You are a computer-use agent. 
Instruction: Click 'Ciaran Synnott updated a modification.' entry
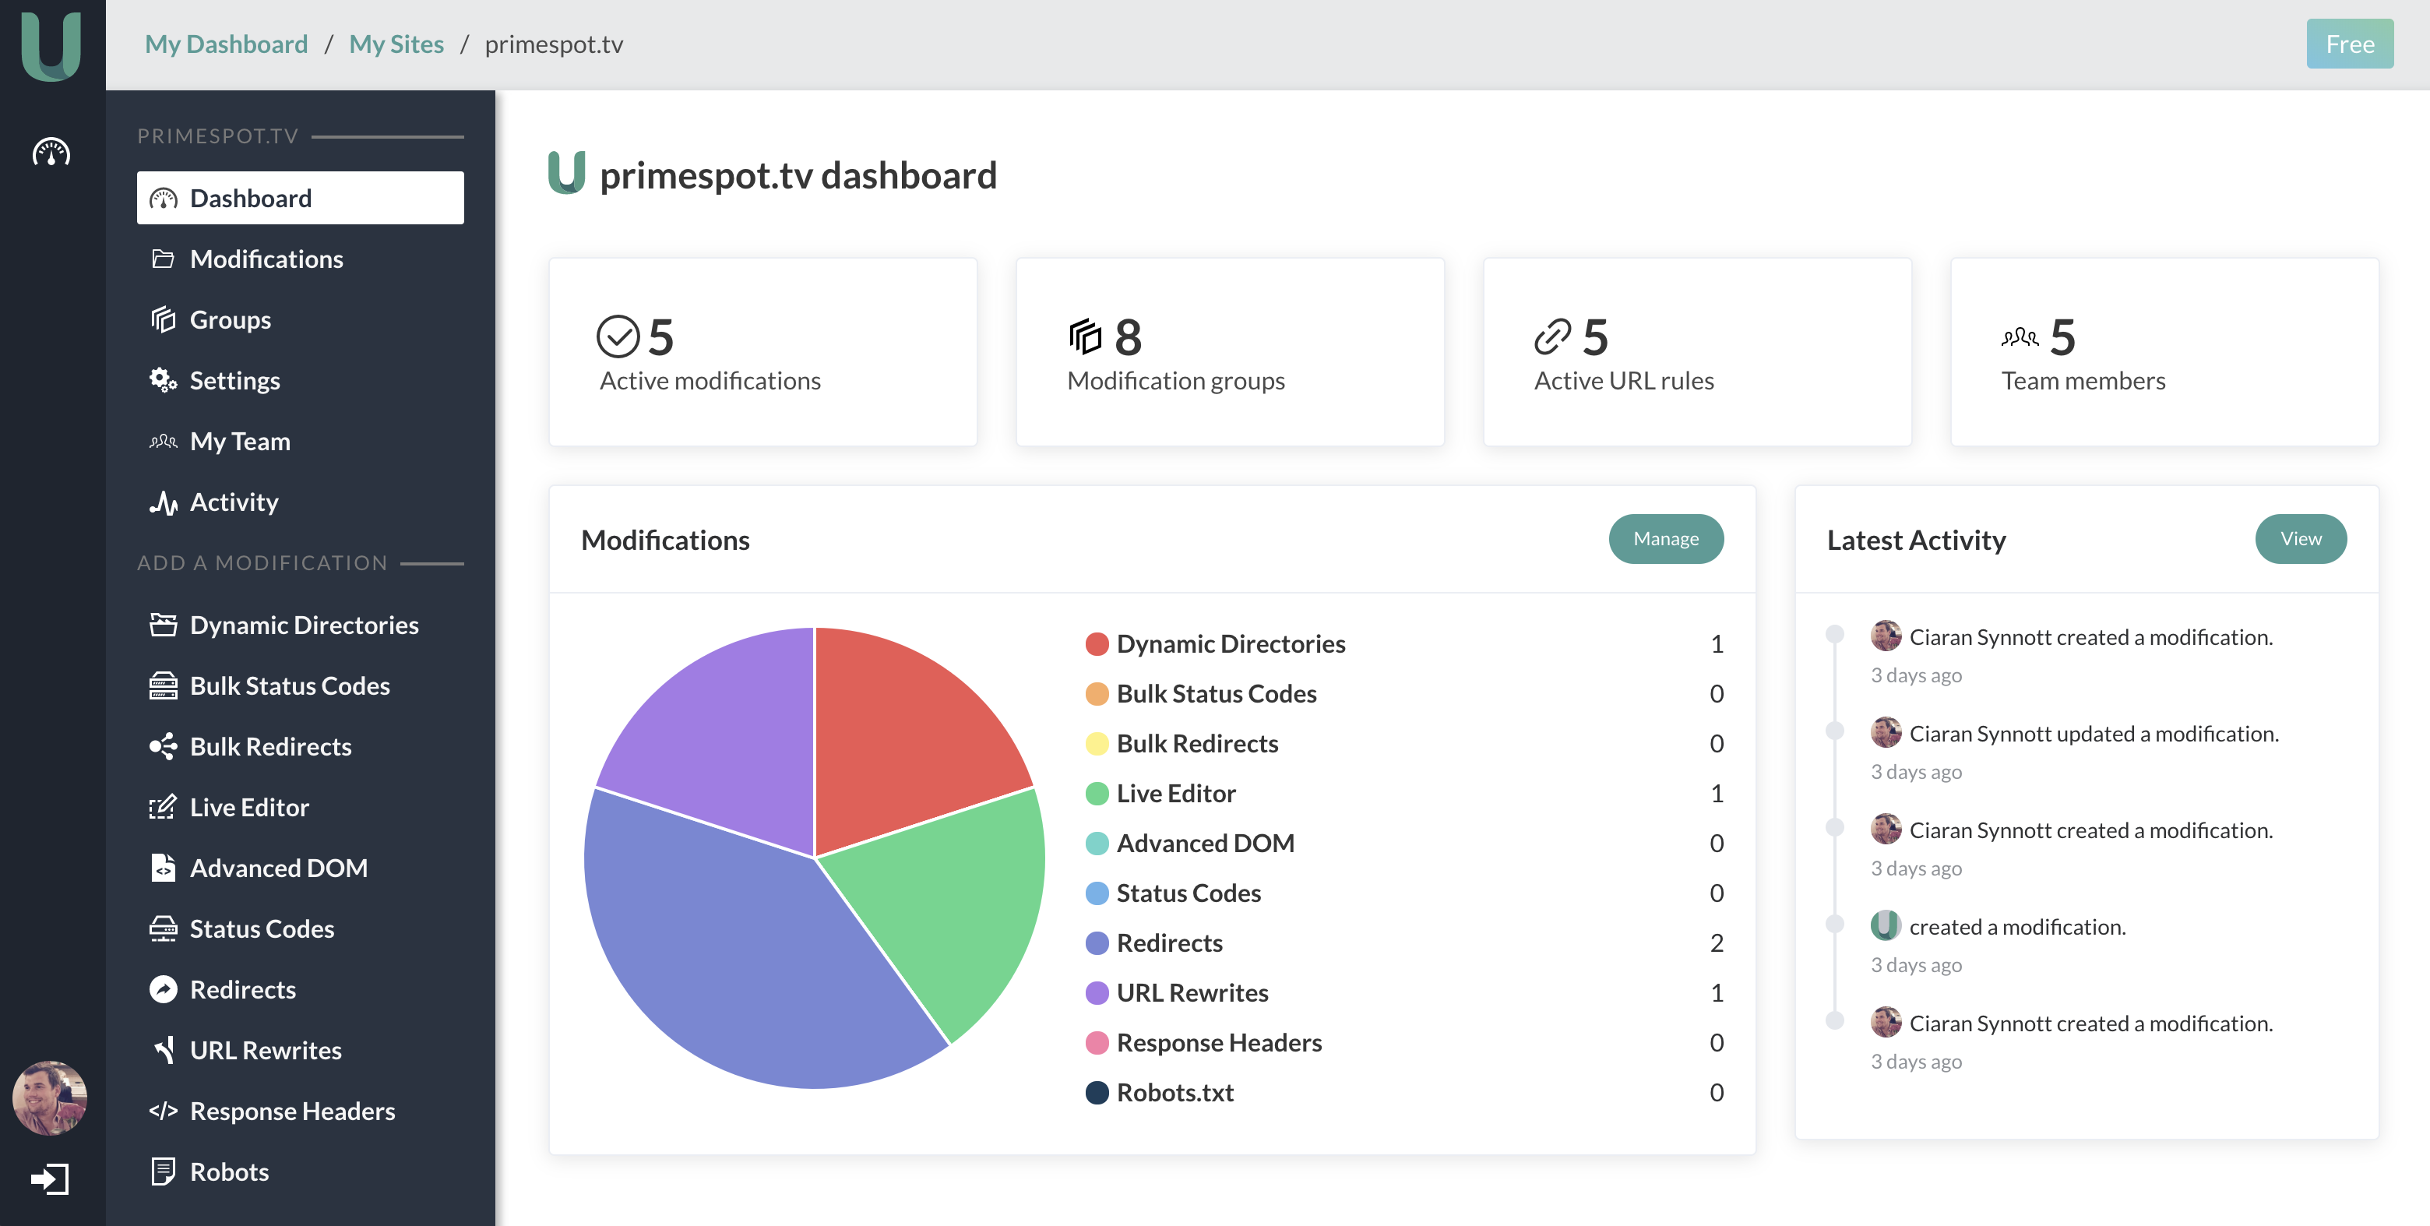(2094, 734)
